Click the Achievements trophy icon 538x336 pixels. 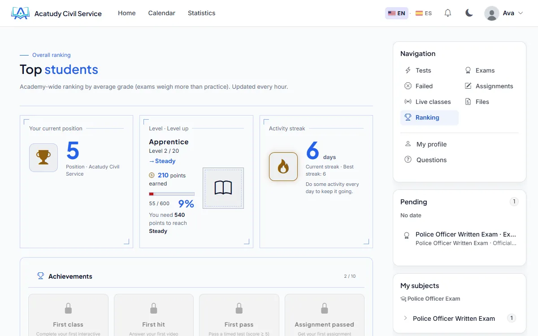tap(40, 276)
